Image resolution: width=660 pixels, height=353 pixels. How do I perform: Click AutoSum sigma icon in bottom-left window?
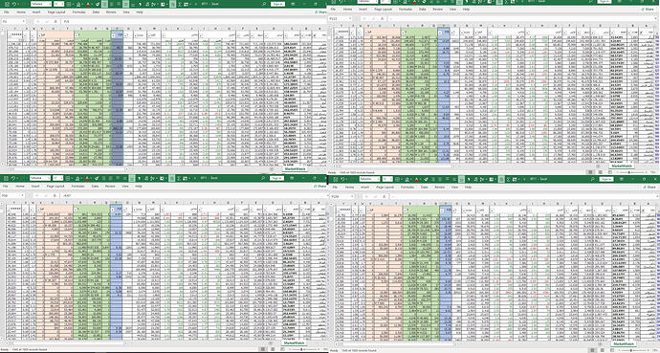179,178
